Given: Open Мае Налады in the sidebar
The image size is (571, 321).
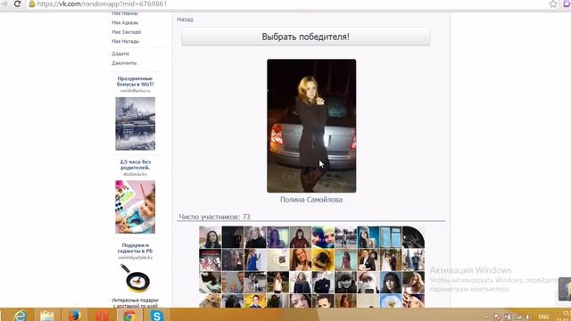Looking at the screenshot, I should (x=126, y=42).
